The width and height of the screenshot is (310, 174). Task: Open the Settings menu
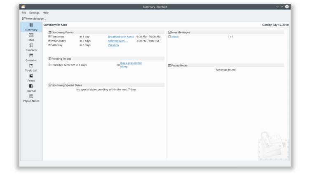point(34,13)
